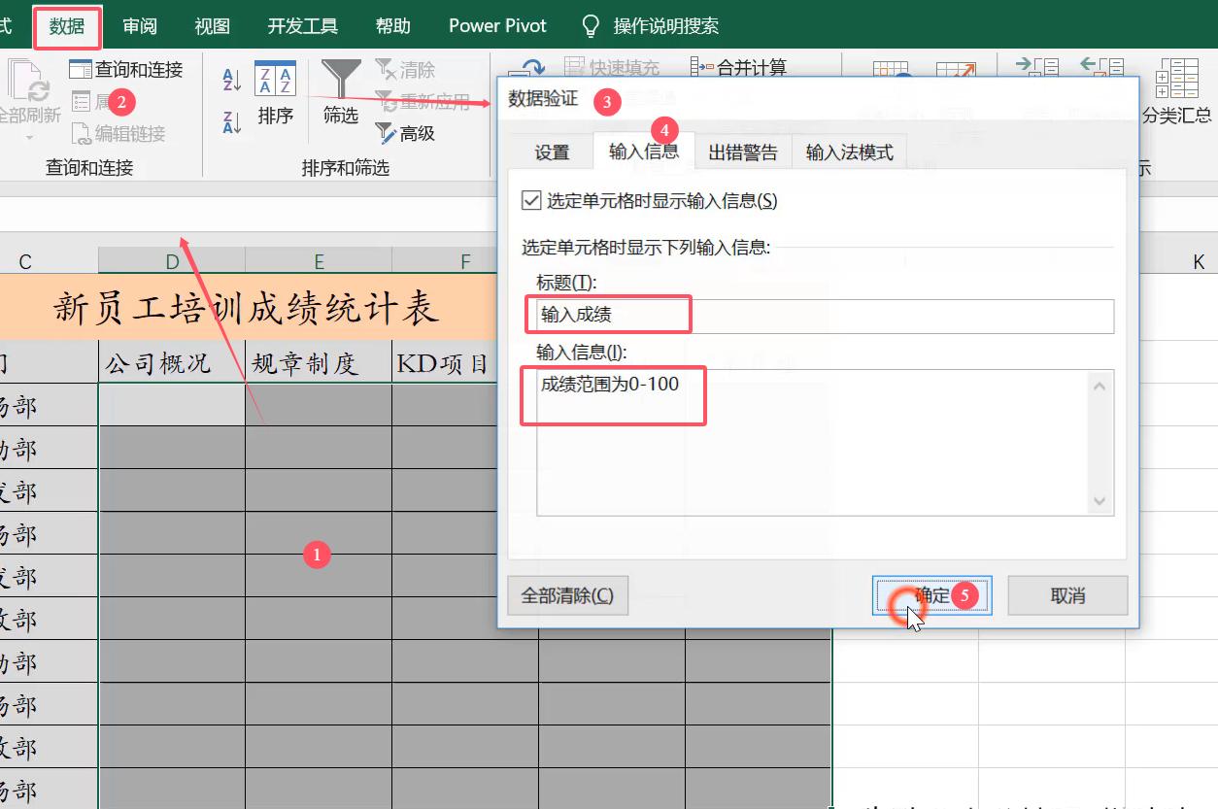Click 重新应用 to reapply the filter
Image resolution: width=1218 pixels, height=809 pixels.
pyautogui.click(x=423, y=102)
